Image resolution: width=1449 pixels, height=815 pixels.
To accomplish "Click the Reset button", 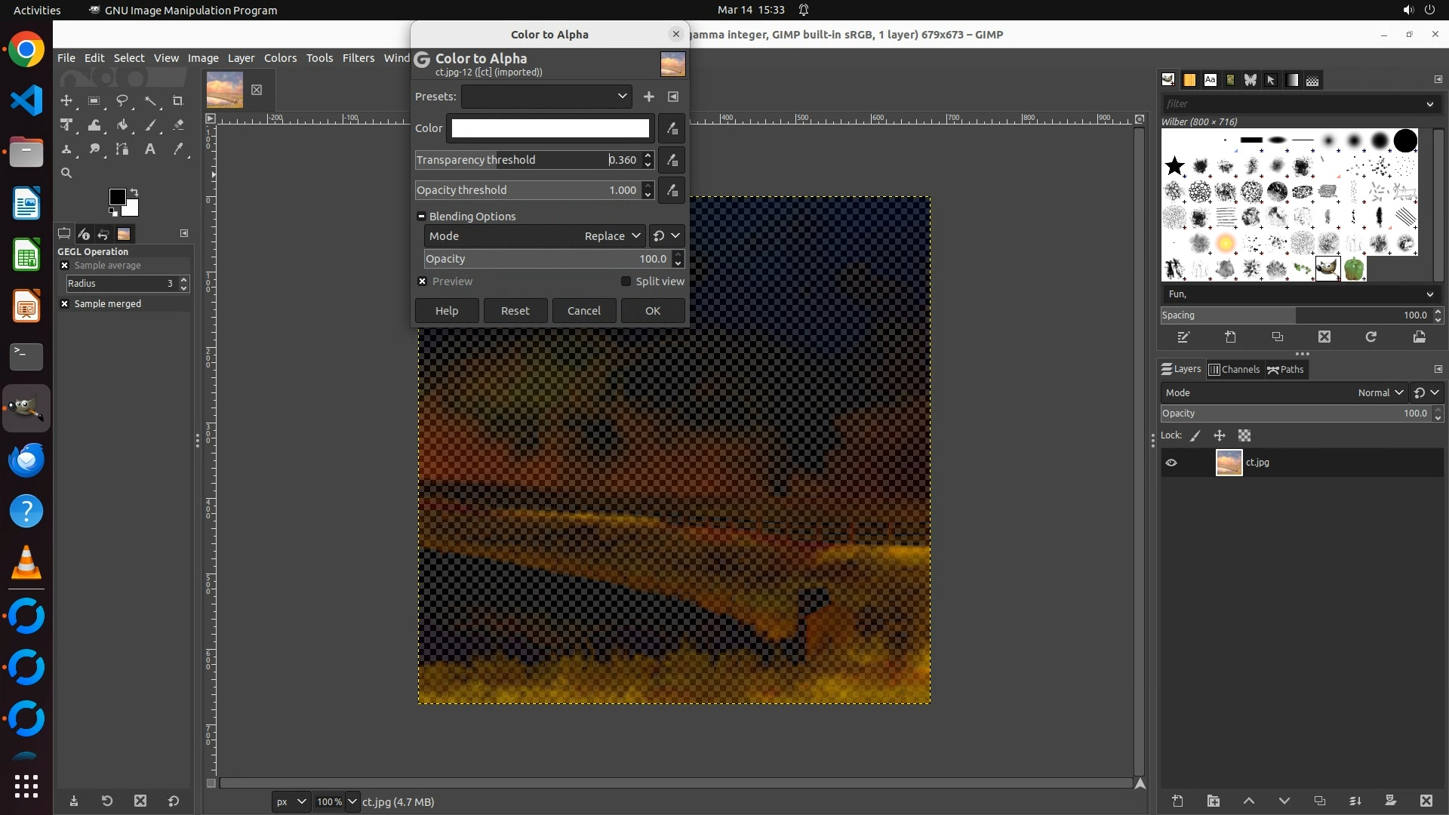I will (515, 311).
